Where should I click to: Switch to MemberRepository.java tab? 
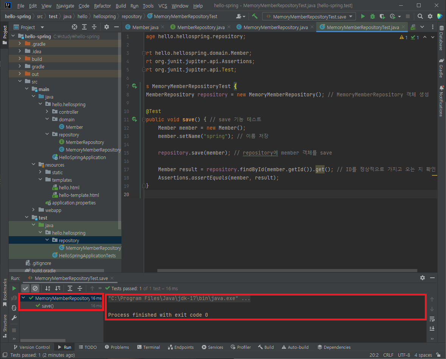tap(201, 27)
